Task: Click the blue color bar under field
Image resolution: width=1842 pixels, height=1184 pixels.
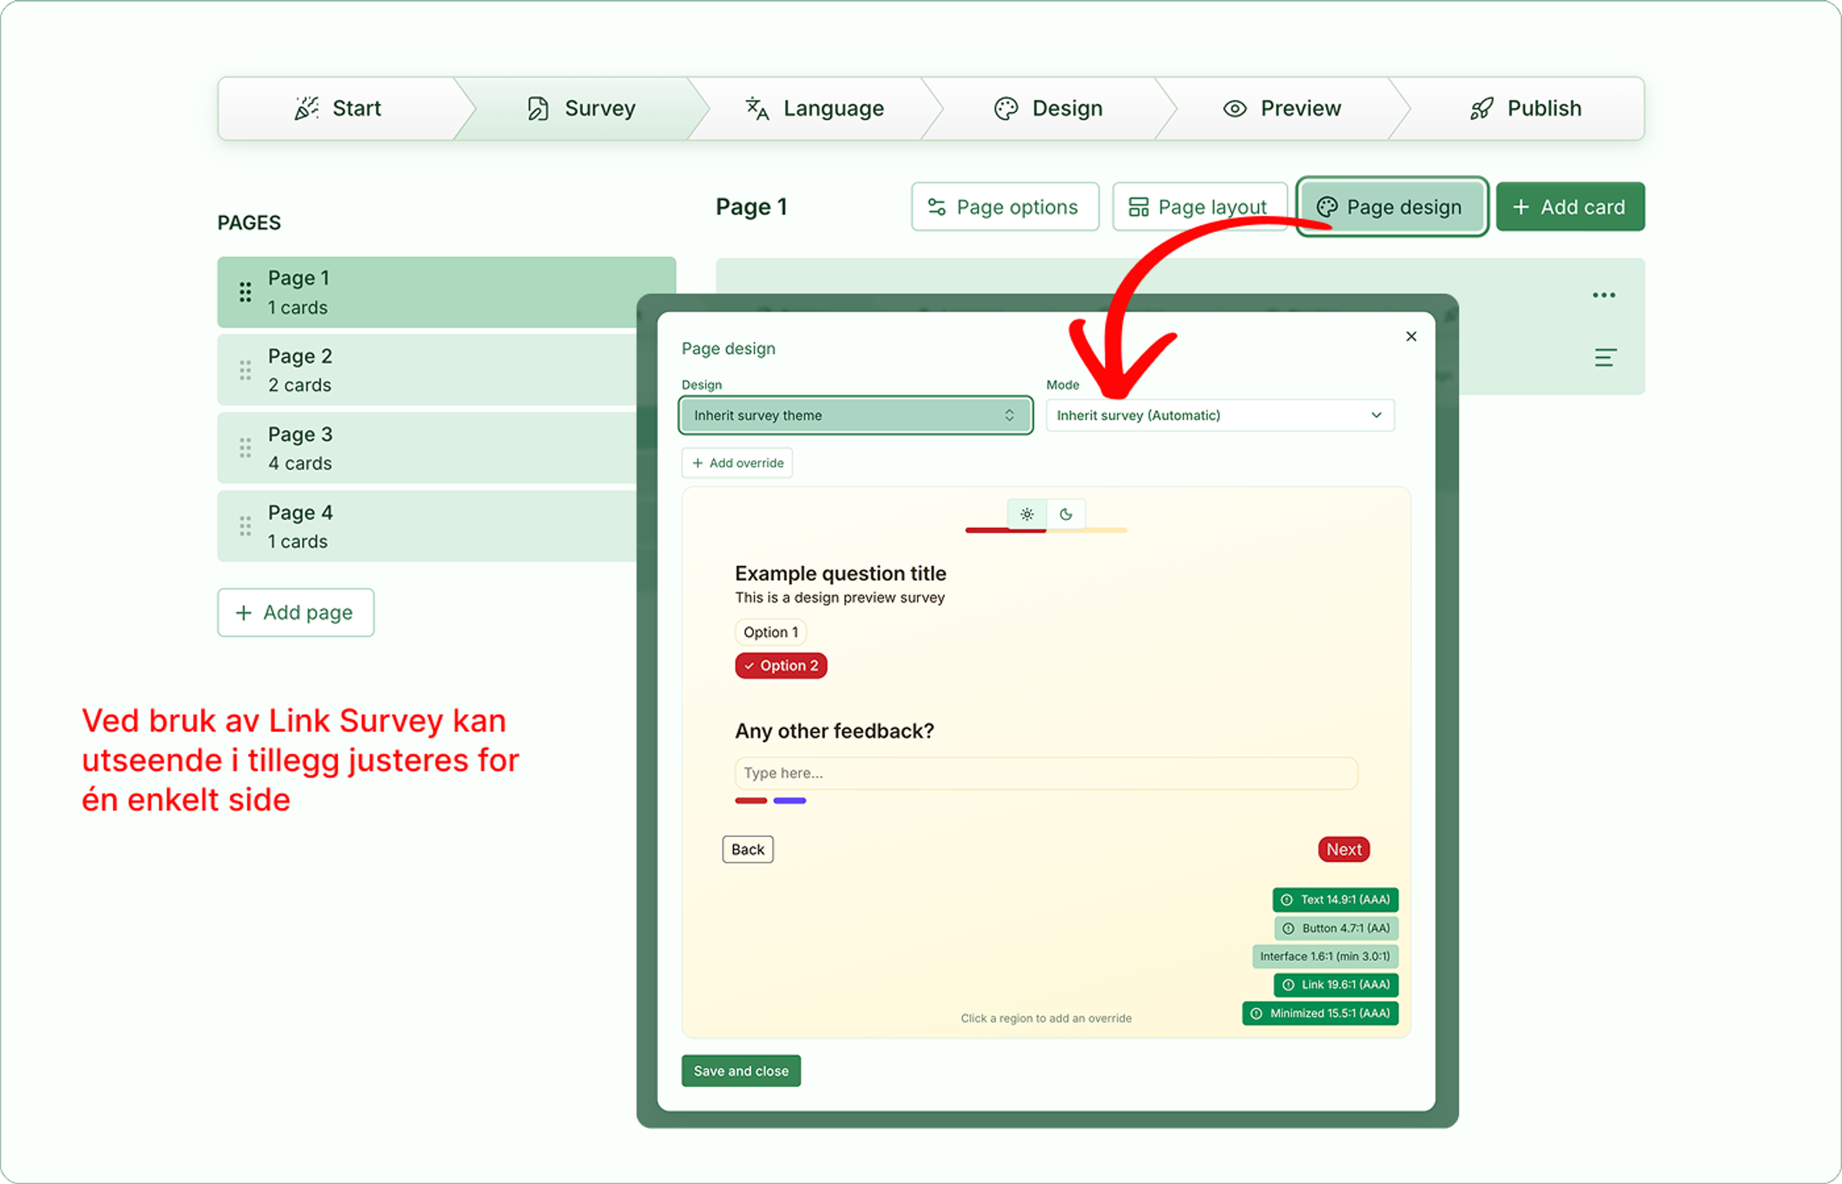Action: [x=790, y=801]
